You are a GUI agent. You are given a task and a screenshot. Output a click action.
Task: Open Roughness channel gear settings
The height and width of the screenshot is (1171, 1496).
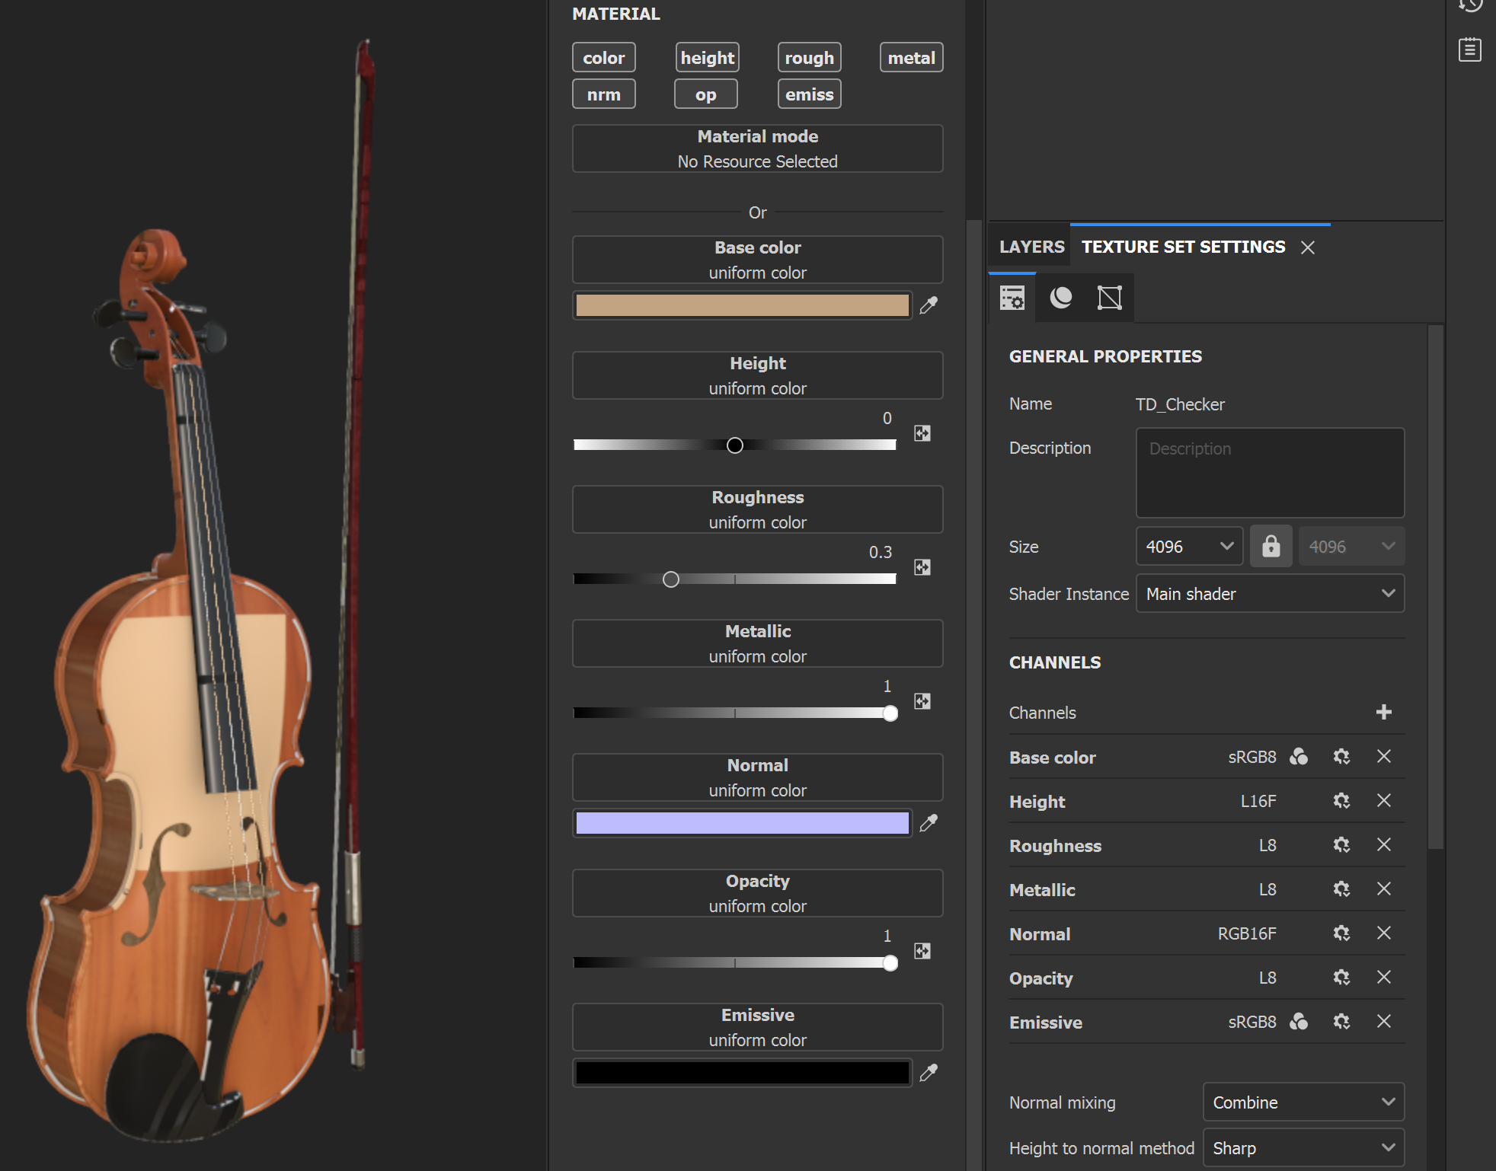click(x=1341, y=845)
